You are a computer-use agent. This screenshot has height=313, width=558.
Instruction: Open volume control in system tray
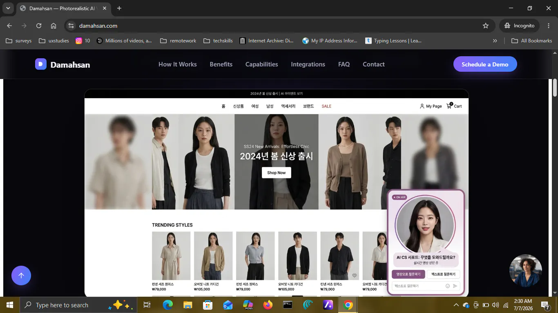(496, 305)
